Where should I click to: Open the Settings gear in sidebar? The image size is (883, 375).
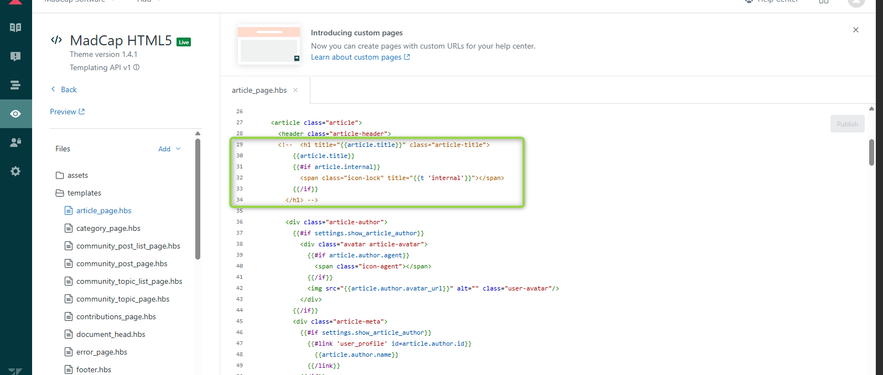point(15,171)
